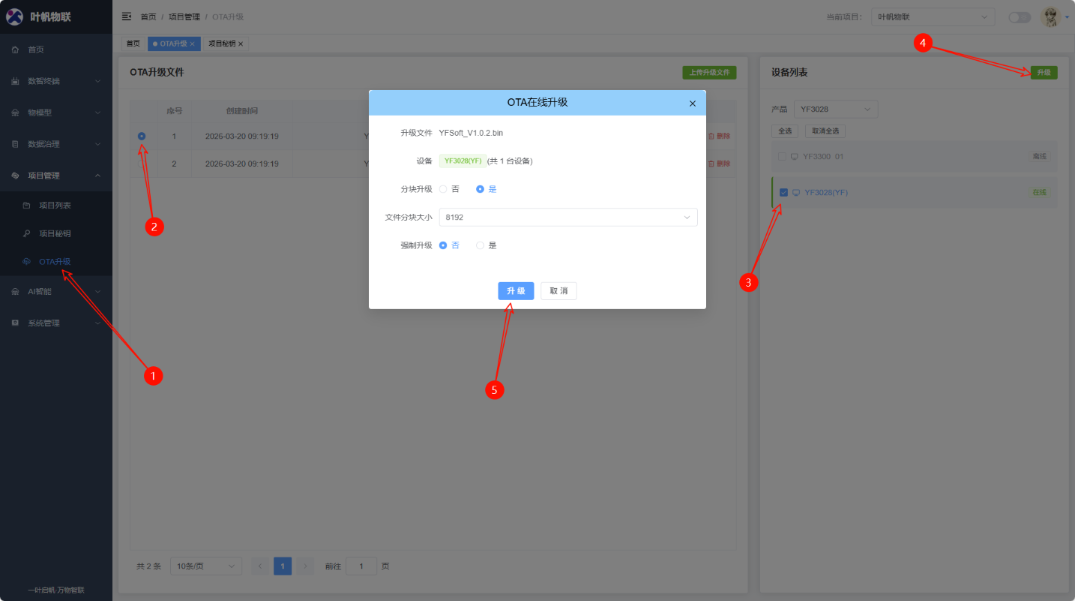This screenshot has width=1075, height=601.
Task: Close the OTA在线升级 dialog with X
Action: 693,104
